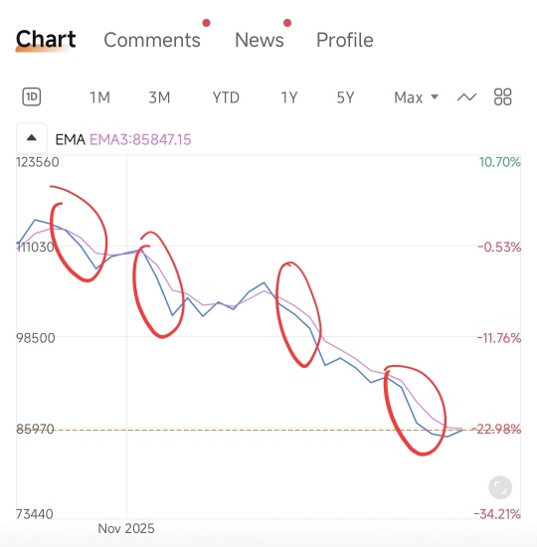Click the Nov 2025 date axis label

tap(126, 528)
